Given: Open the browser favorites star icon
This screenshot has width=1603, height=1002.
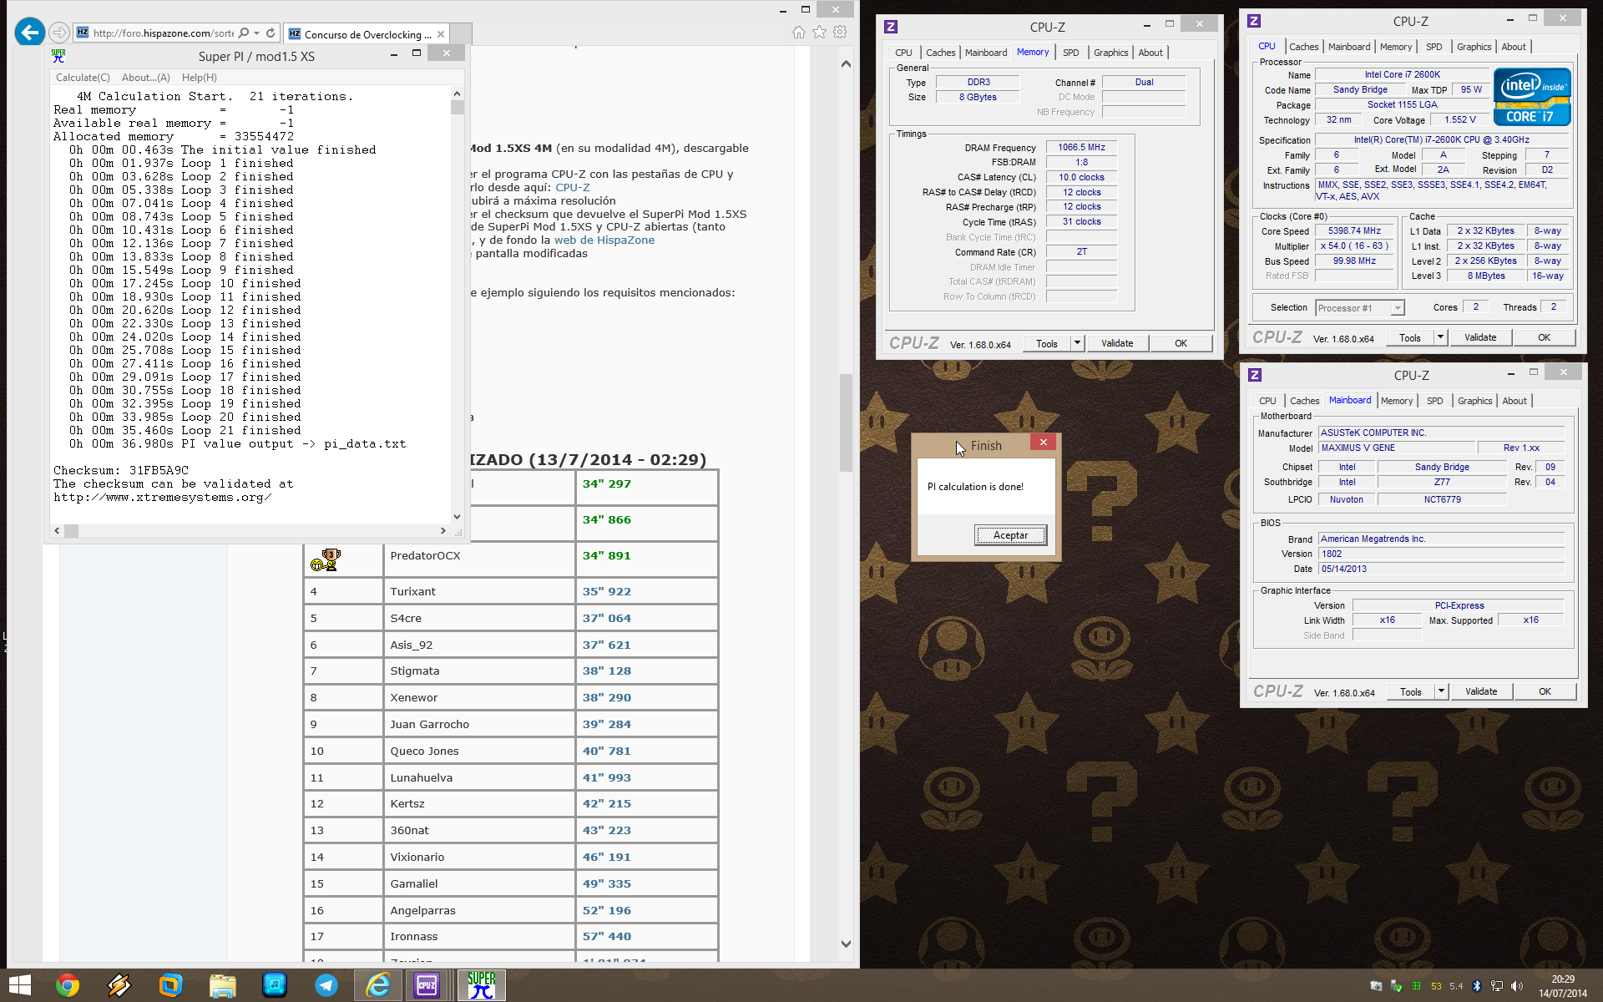Looking at the screenshot, I should tap(819, 33).
